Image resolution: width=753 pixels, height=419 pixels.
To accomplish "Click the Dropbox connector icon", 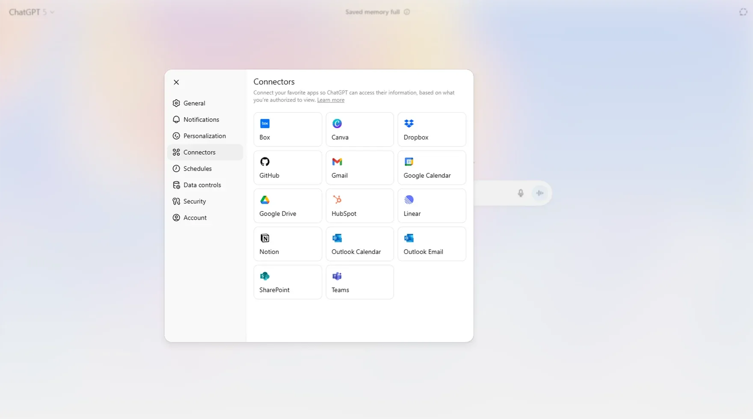I will coord(409,124).
